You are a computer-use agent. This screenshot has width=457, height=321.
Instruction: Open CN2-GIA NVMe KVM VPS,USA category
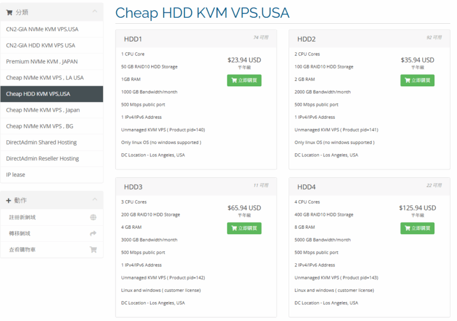(x=52, y=29)
